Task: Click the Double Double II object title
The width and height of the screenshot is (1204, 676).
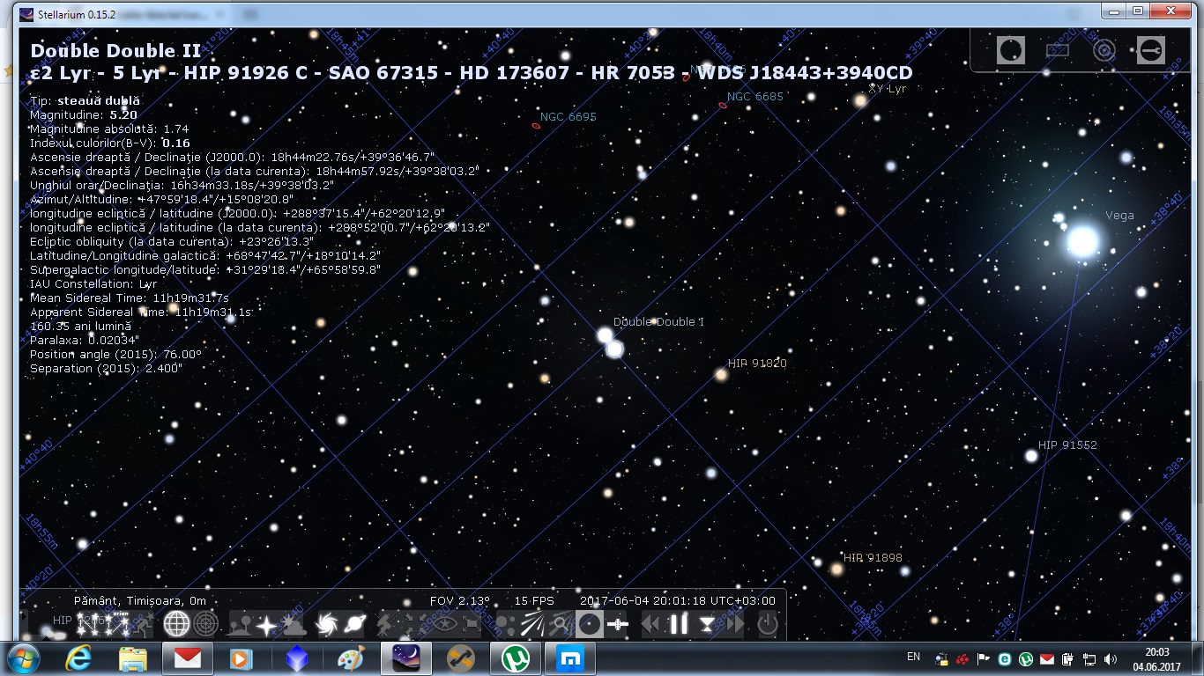Action: (115, 50)
